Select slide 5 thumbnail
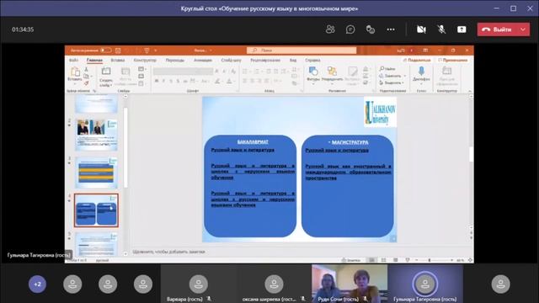Screen dimensions: 539x303 tap(96, 244)
